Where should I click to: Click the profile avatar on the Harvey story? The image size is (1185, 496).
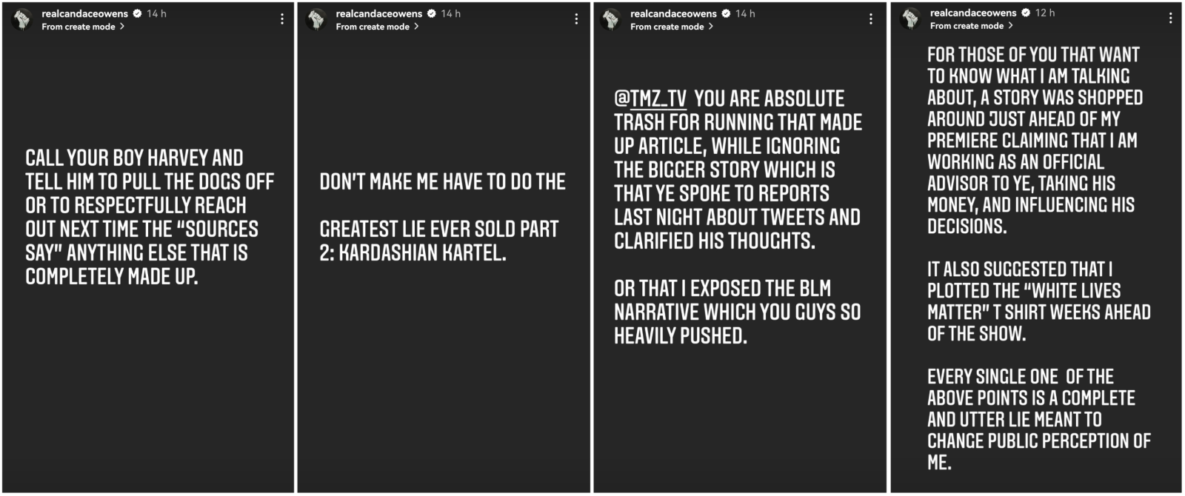coord(23,20)
